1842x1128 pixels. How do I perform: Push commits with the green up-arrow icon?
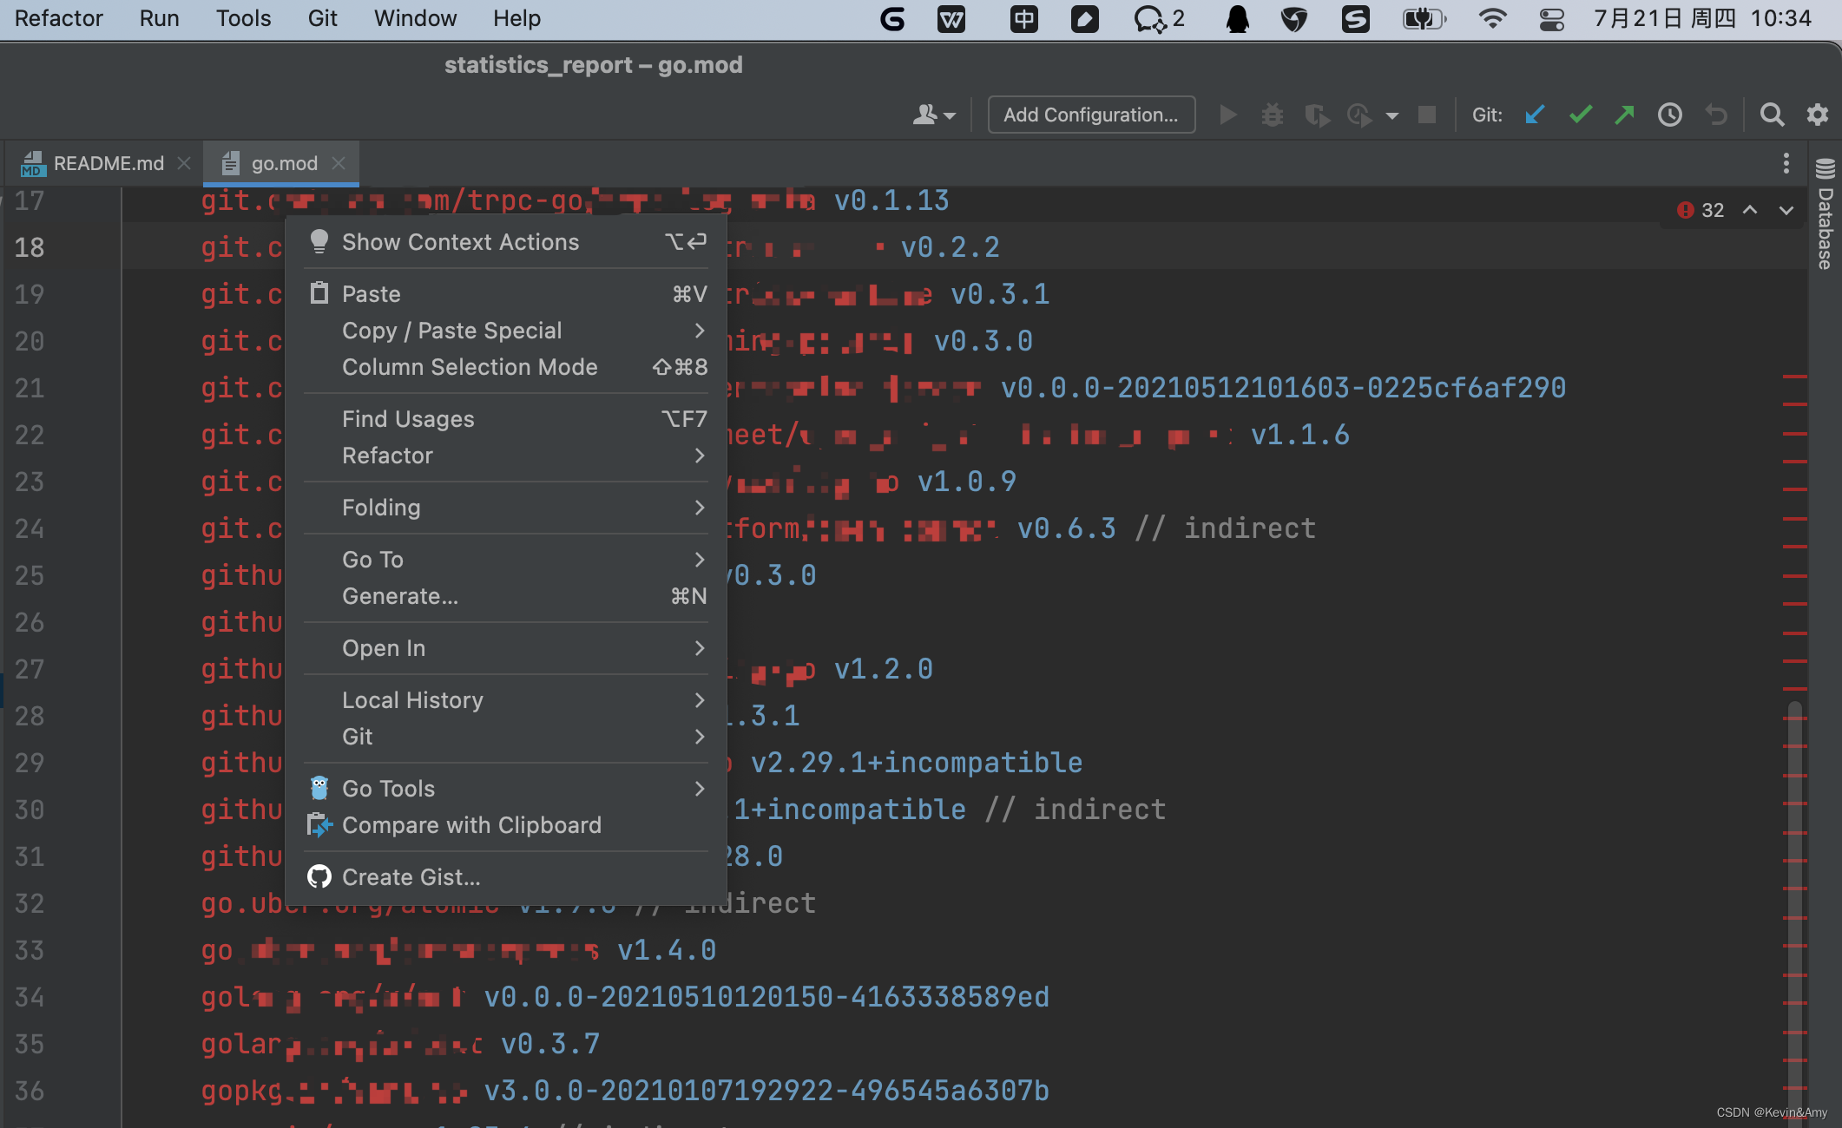tap(1623, 115)
